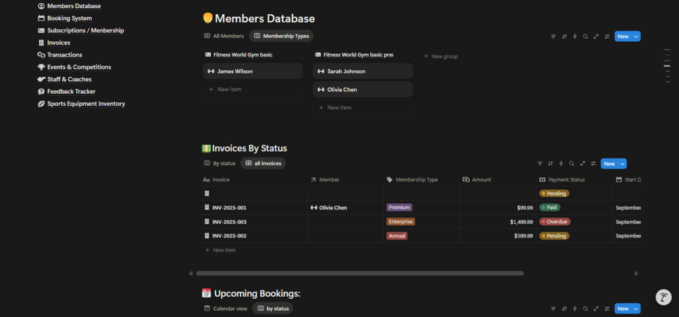Open the Booking System page link
This screenshot has width=679, height=317.
[69, 18]
